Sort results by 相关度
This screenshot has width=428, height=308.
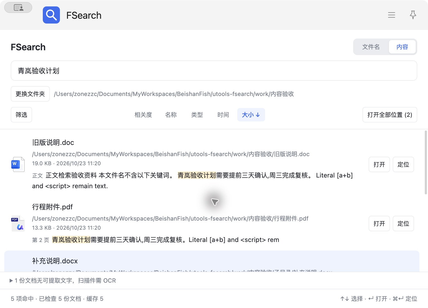pos(143,115)
